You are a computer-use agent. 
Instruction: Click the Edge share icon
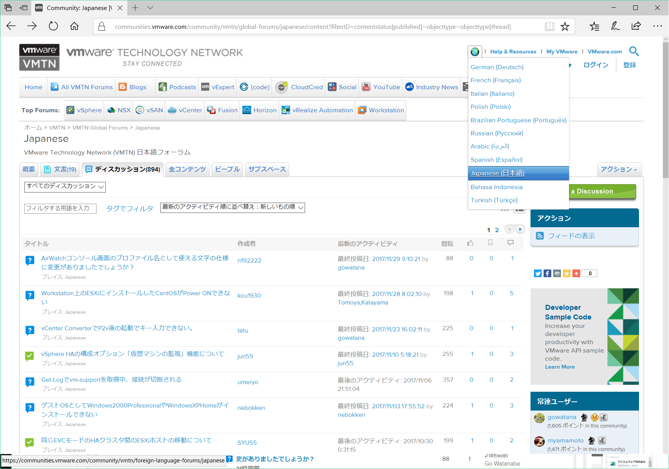click(x=636, y=26)
